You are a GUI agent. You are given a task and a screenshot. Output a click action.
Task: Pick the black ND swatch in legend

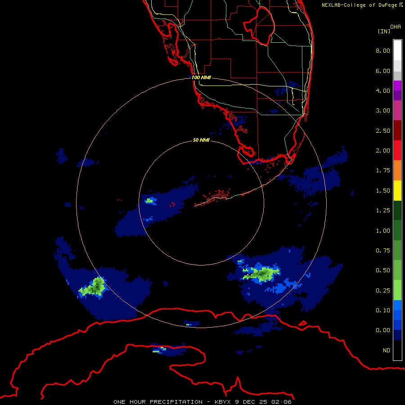click(397, 350)
